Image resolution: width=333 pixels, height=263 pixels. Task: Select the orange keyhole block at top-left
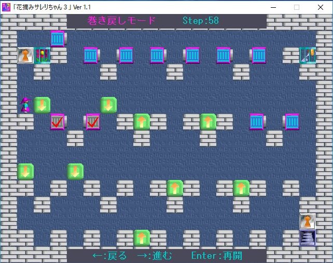pyautogui.click(x=25, y=55)
